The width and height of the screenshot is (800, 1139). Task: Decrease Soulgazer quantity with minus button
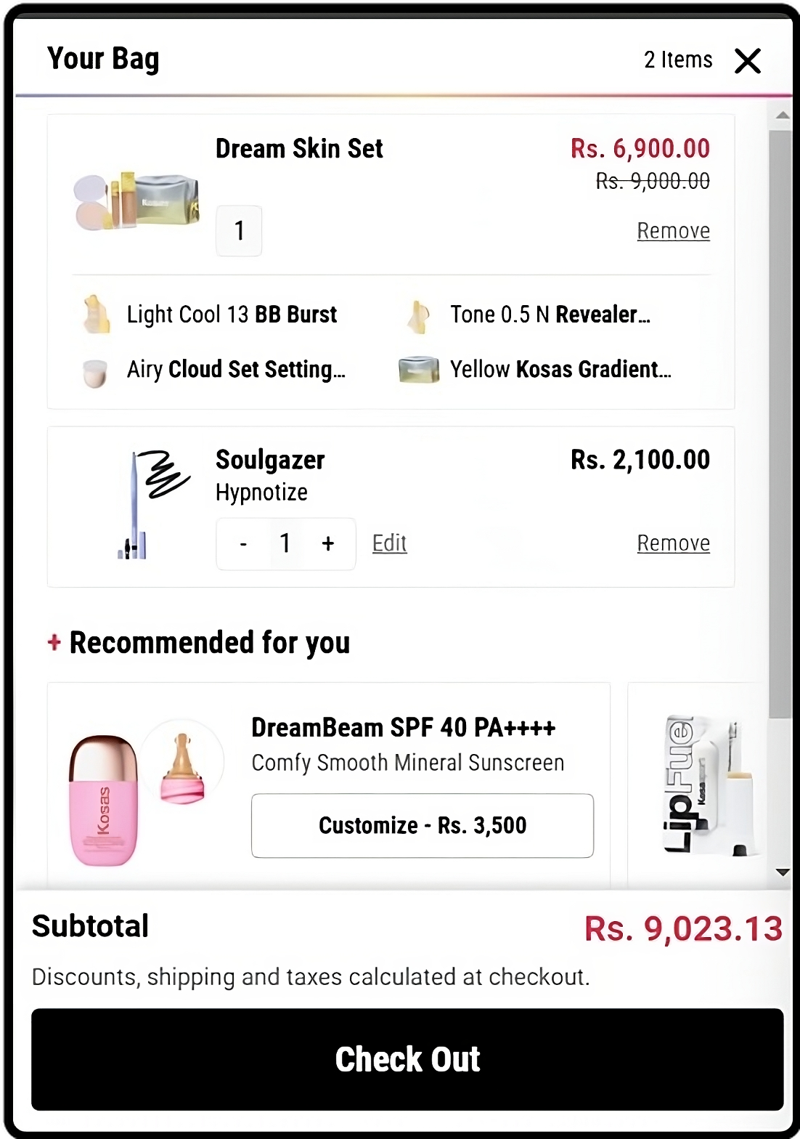coord(244,543)
